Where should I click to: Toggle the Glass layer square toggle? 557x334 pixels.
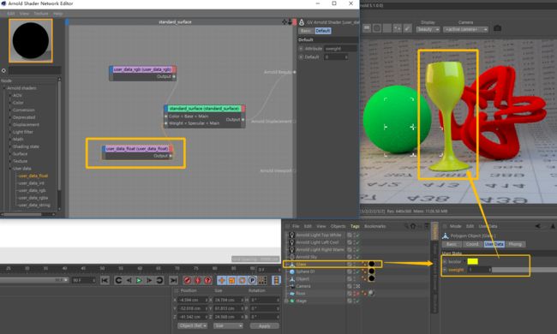click(x=350, y=264)
